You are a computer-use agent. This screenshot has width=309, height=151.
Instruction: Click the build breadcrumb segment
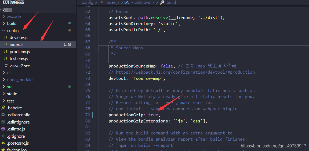171,2
